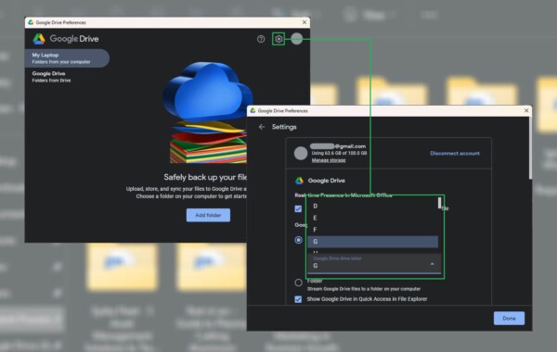Image resolution: width=557 pixels, height=352 pixels.
Task: Select the selected drive letter radio button
Action: point(298,240)
